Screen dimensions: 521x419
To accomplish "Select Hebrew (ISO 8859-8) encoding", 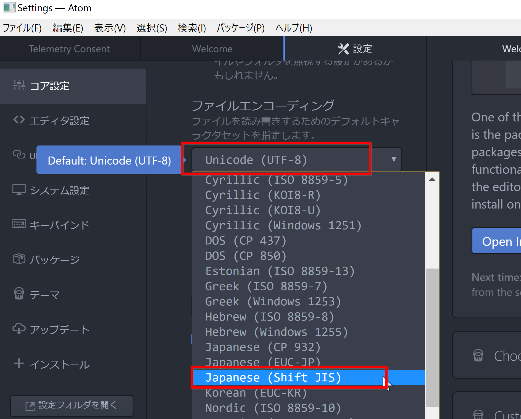I will click(308, 317).
